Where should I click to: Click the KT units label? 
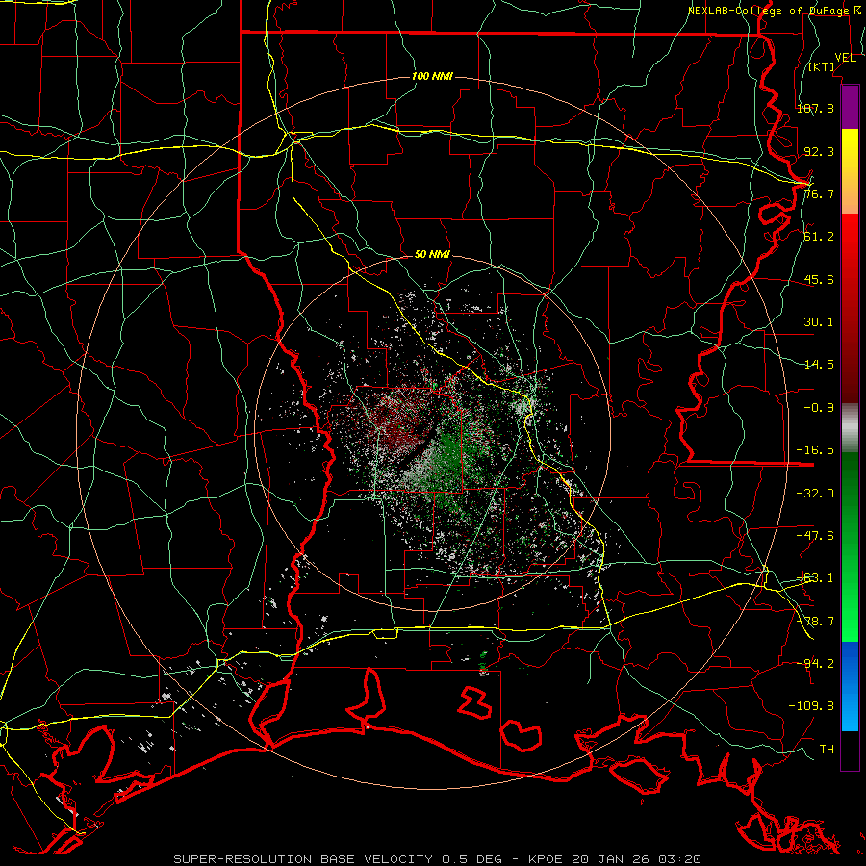tap(822, 66)
